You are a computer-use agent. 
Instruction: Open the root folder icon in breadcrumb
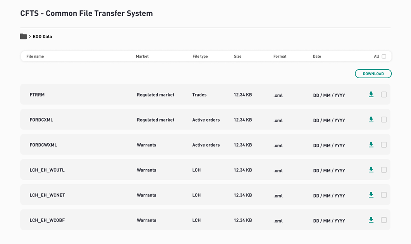point(23,36)
